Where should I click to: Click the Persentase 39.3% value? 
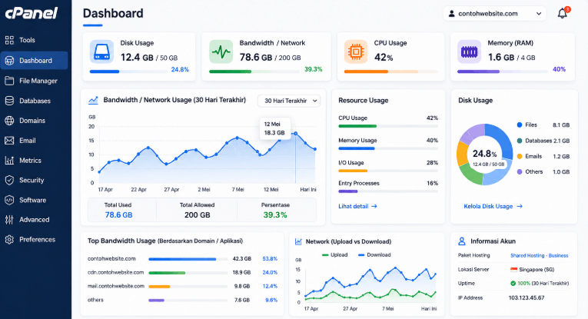[x=275, y=214]
